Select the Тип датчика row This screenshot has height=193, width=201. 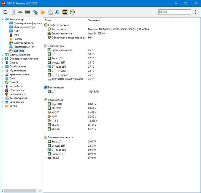click(98, 29)
